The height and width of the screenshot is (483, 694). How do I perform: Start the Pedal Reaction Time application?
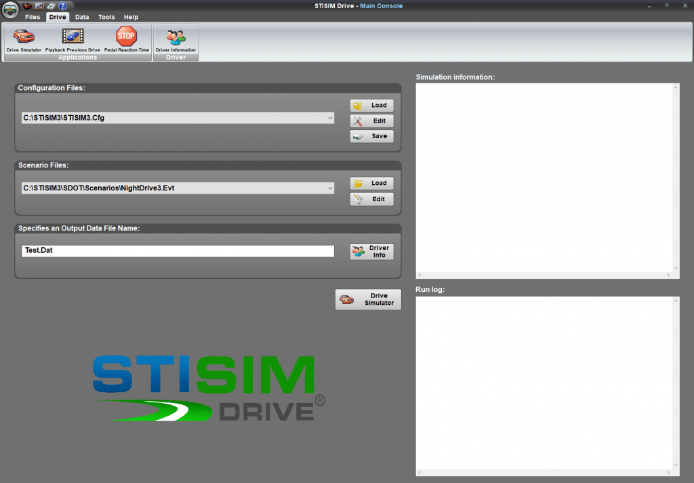tap(127, 40)
